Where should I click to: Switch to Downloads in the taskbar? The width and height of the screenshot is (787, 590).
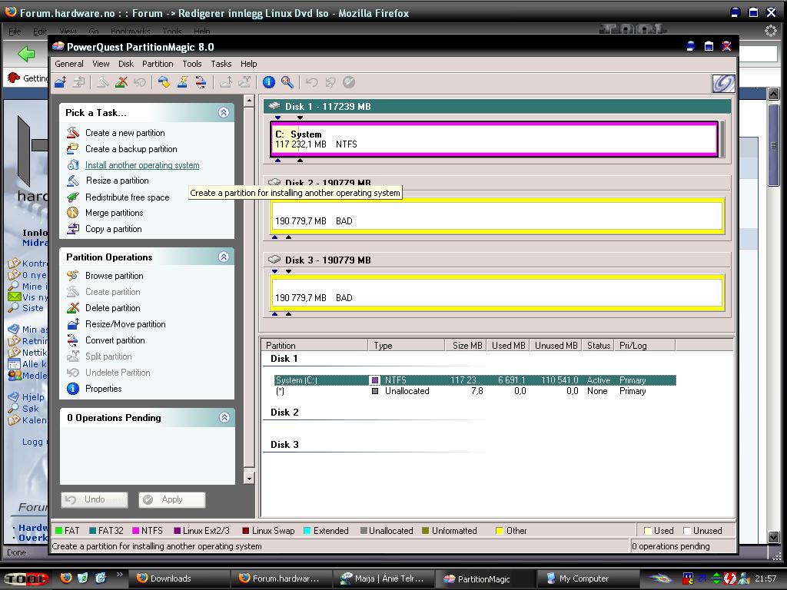(180, 578)
